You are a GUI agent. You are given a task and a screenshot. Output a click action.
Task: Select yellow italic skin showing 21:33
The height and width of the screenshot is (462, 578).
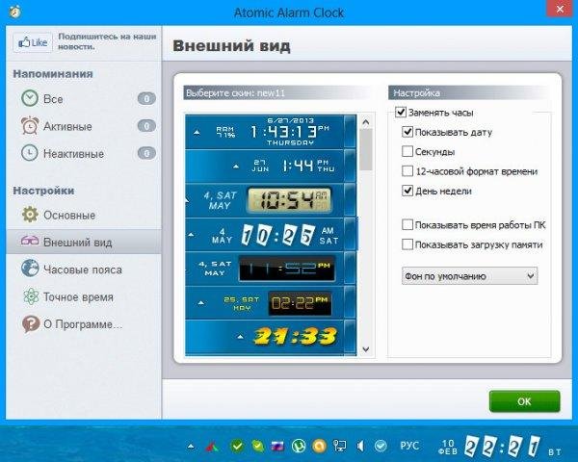pos(270,337)
